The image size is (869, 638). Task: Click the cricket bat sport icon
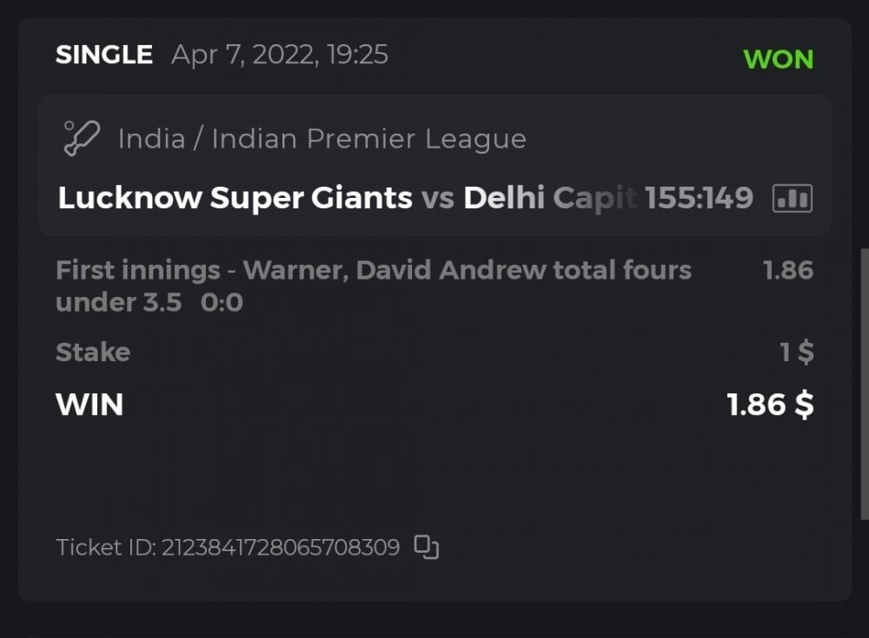(x=82, y=138)
